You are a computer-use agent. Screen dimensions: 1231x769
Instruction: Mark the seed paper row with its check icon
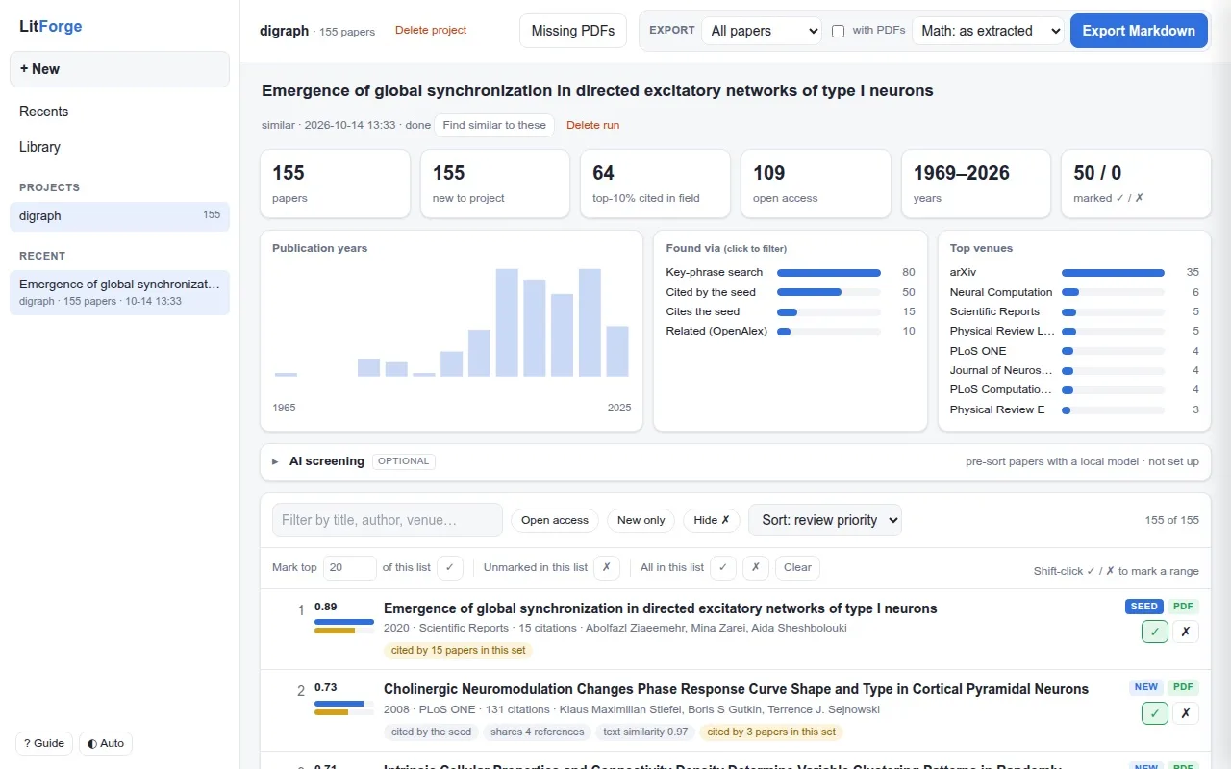click(x=1155, y=632)
